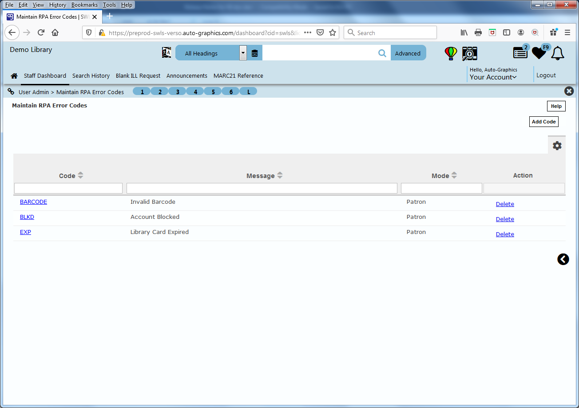Click the Add Code button
Image resolution: width=579 pixels, height=408 pixels.
(543, 122)
